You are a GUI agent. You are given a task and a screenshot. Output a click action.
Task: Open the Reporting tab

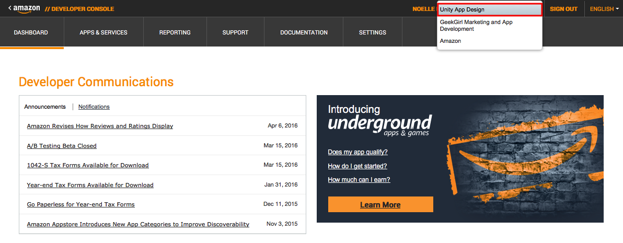coord(175,32)
